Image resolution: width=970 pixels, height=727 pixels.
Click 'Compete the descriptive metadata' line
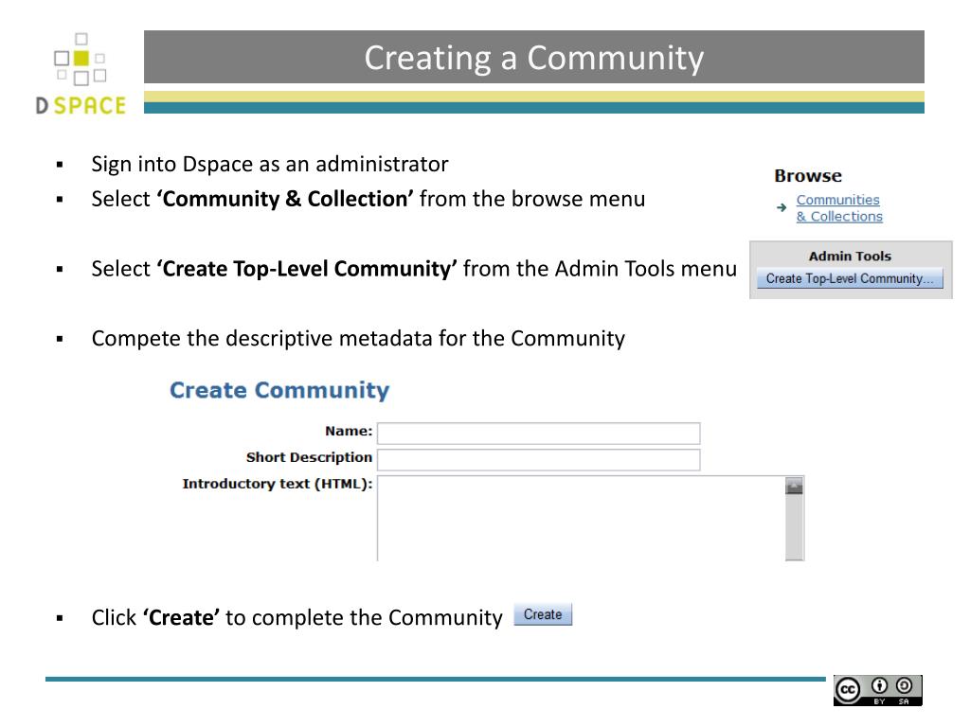pyautogui.click(x=358, y=339)
